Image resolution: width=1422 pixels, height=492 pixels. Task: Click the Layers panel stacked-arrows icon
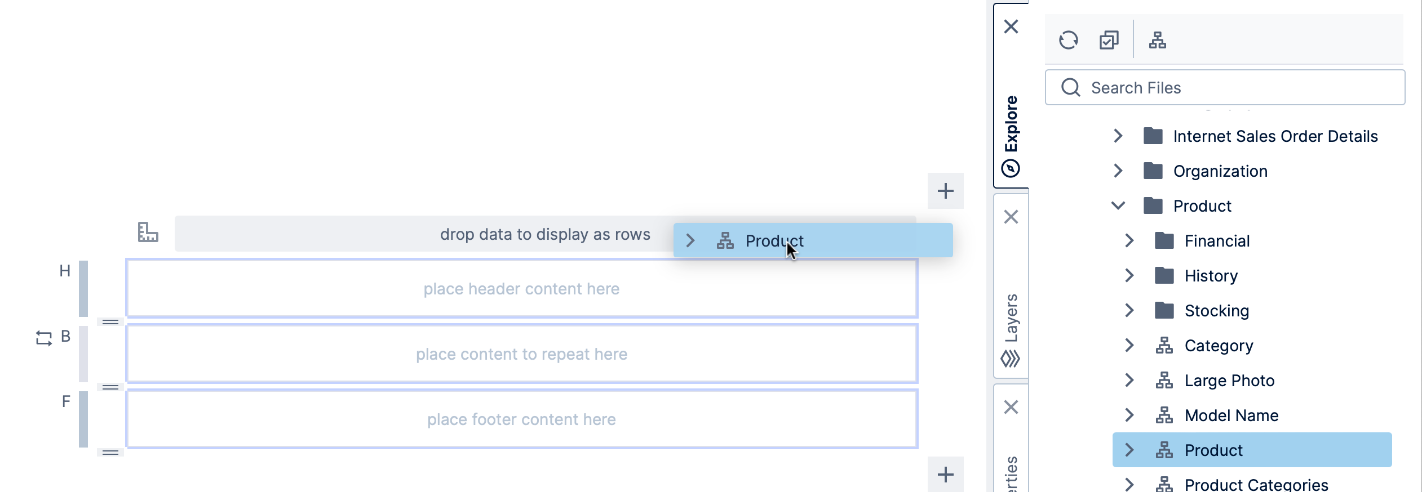click(1011, 359)
